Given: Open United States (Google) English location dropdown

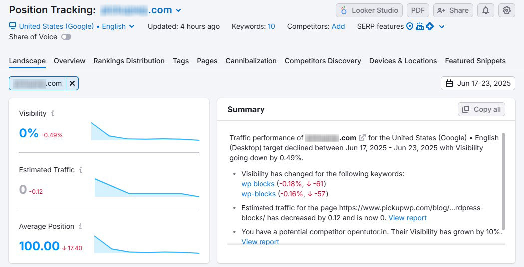Looking at the screenshot, I should click(x=72, y=26).
